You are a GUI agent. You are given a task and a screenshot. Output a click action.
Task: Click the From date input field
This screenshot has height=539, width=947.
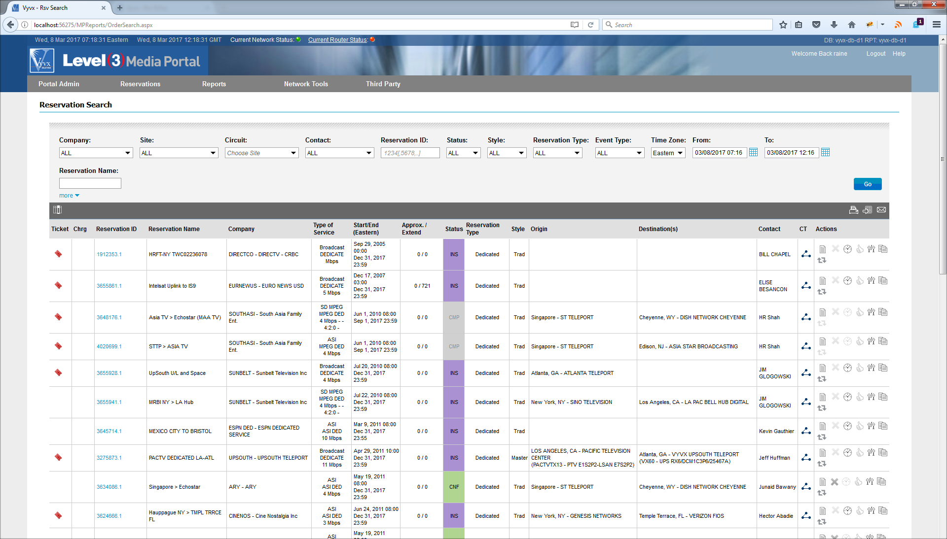point(719,153)
